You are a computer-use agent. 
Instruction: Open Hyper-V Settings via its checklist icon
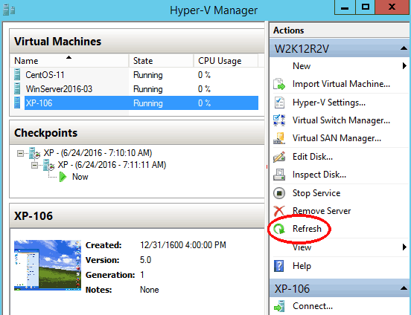(x=279, y=103)
